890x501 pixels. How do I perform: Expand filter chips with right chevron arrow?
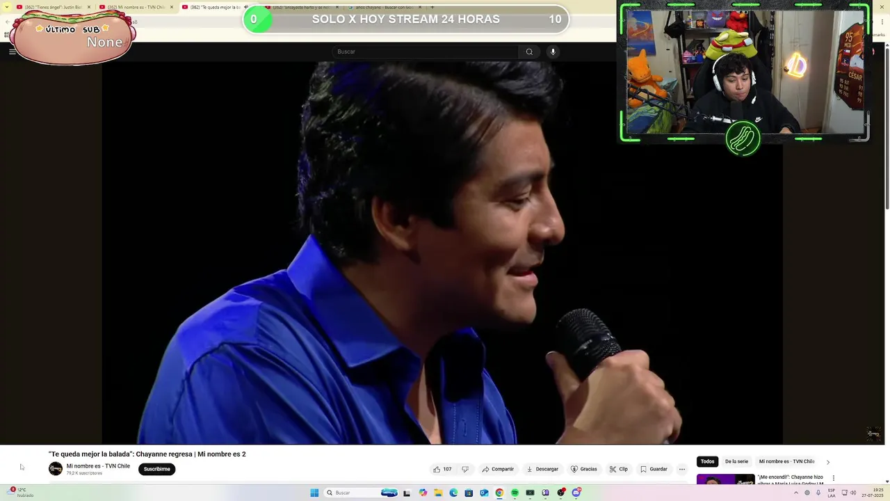[x=827, y=462]
